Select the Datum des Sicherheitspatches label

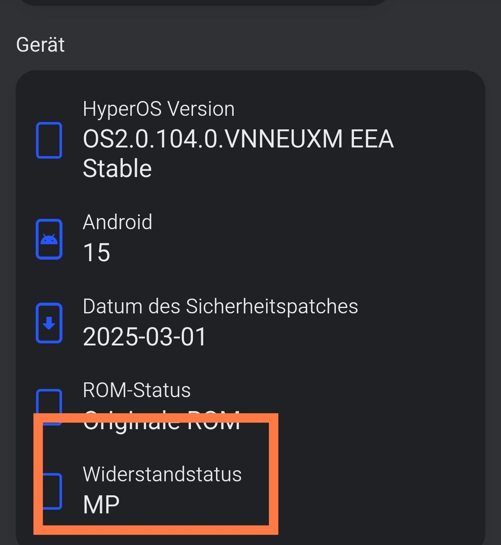[220, 306]
